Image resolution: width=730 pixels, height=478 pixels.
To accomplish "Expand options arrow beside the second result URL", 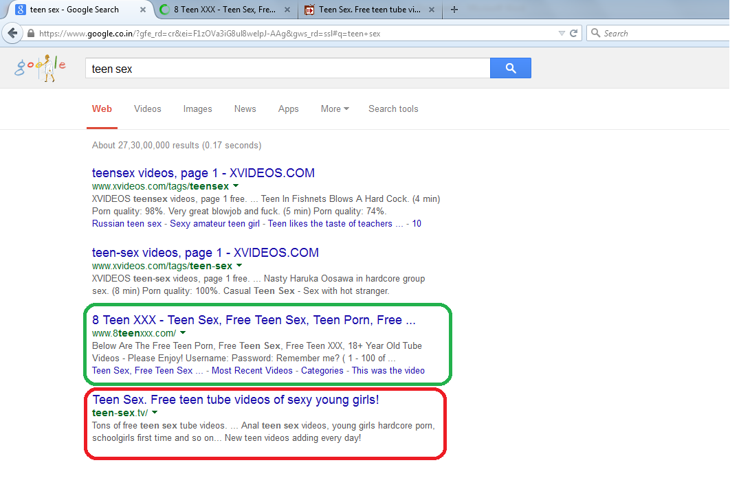I will pyautogui.click(x=239, y=266).
